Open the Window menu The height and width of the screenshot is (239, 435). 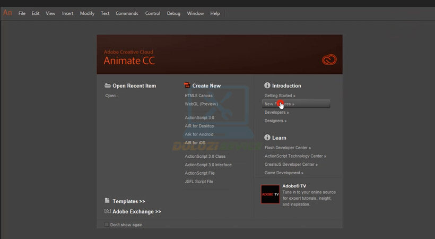pos(195,13)
